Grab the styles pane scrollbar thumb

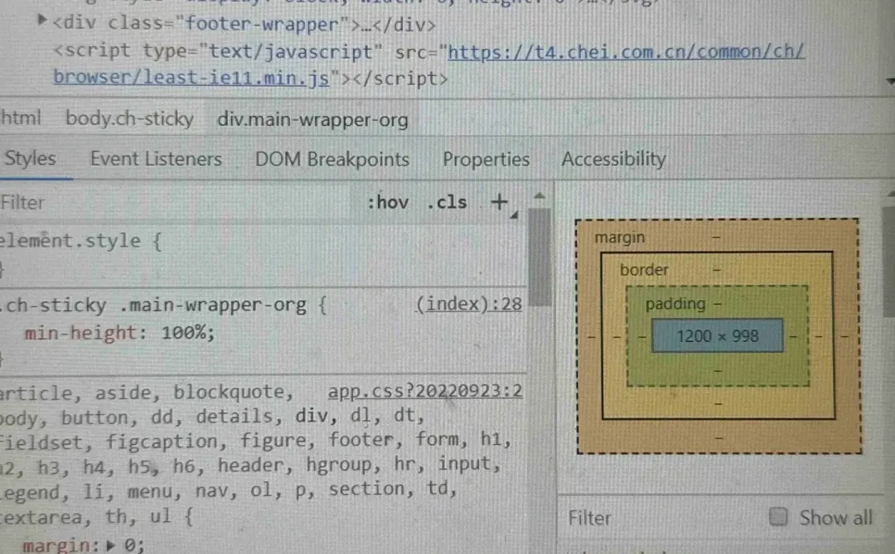tap(539, 257)
